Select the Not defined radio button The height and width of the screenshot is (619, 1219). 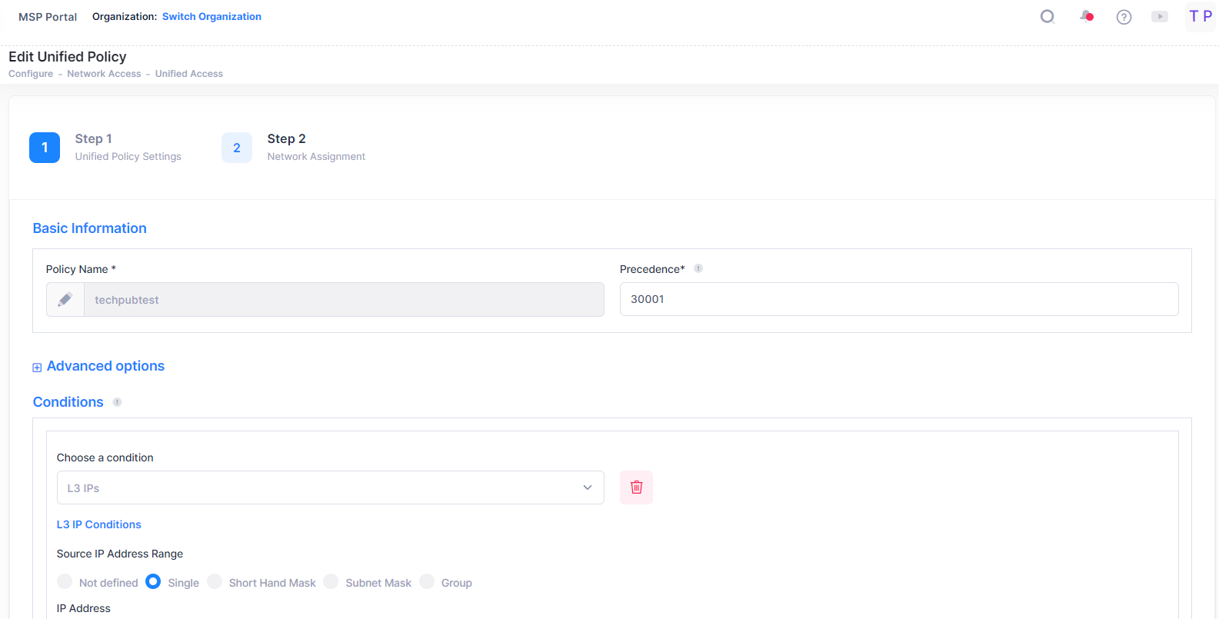(65, 582)
